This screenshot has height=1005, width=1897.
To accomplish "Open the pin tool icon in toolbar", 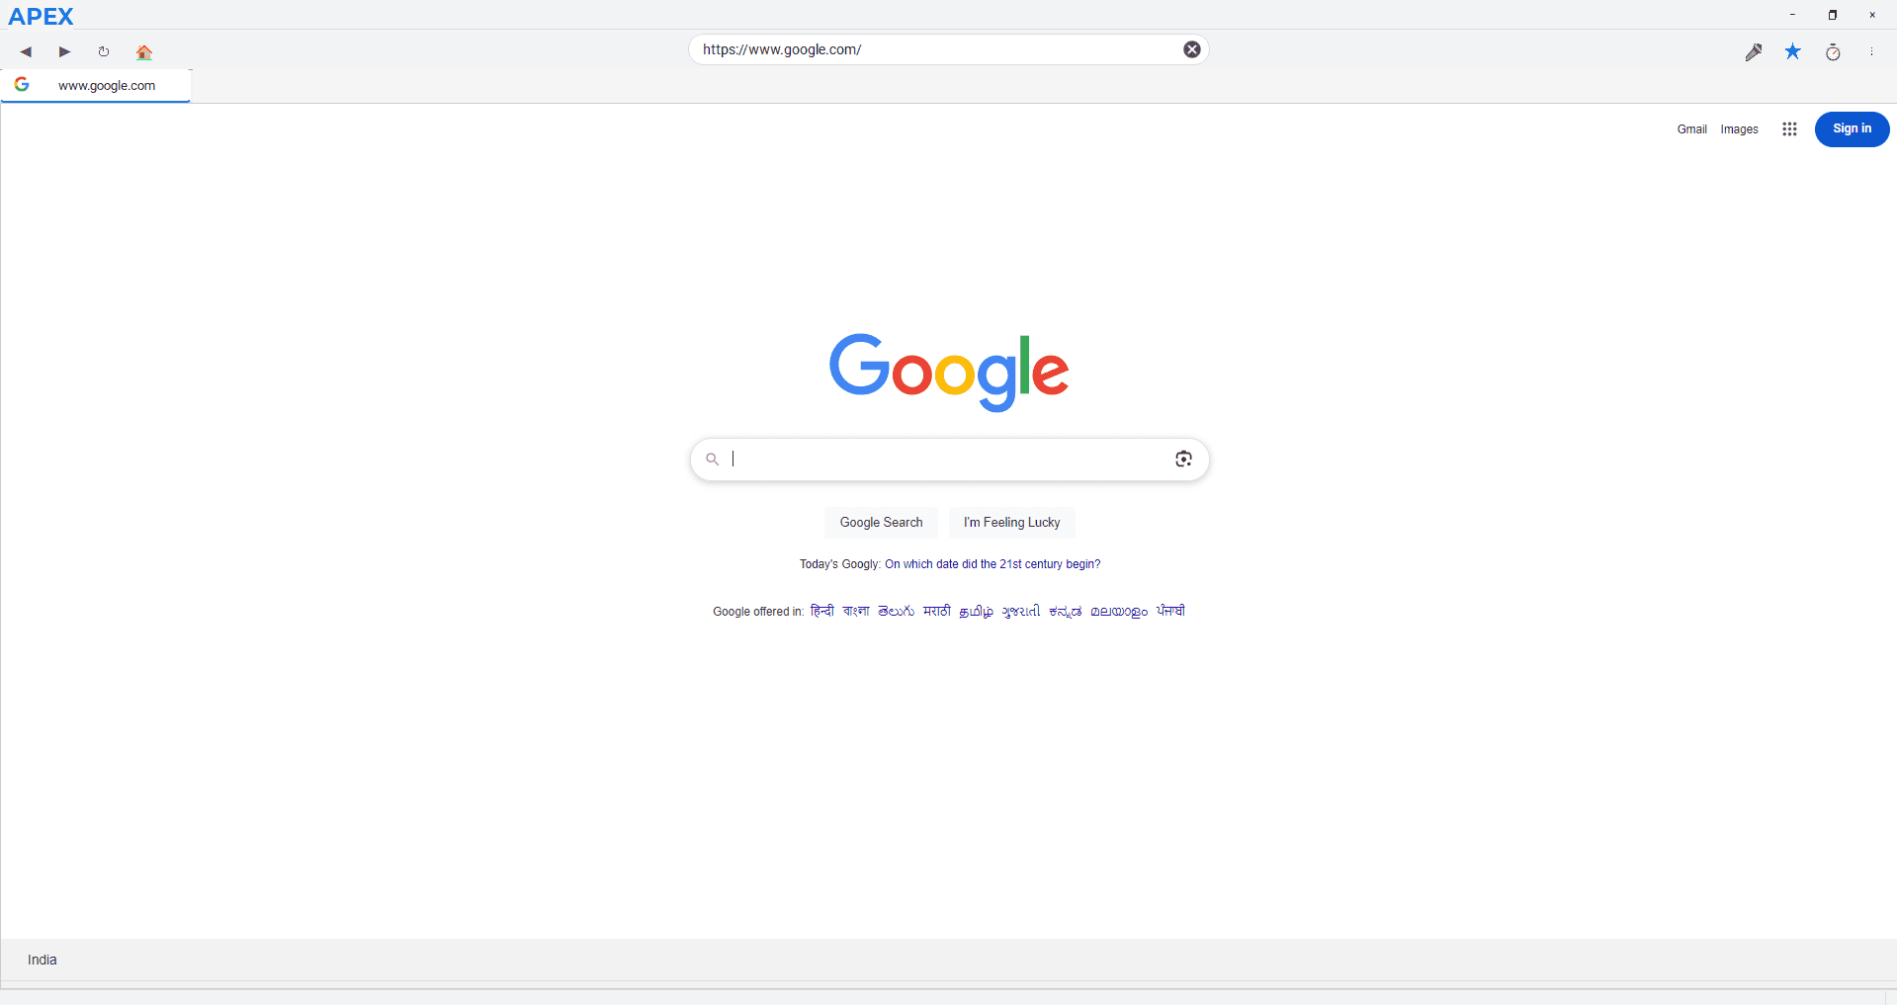I will pos(1754,51).
